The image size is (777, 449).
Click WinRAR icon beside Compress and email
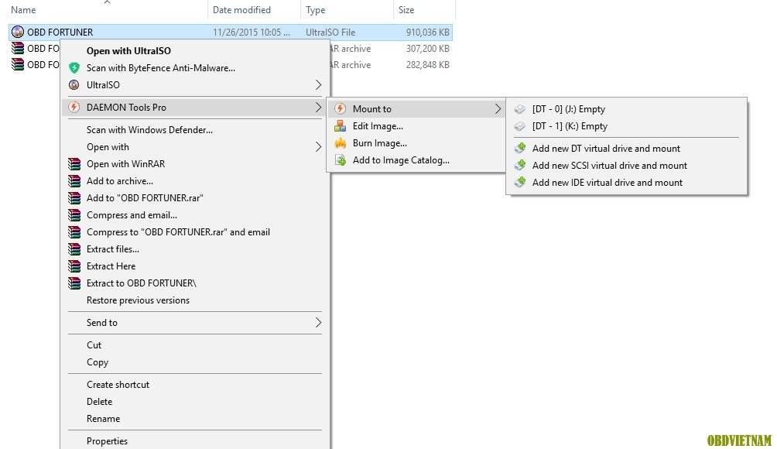74,215
